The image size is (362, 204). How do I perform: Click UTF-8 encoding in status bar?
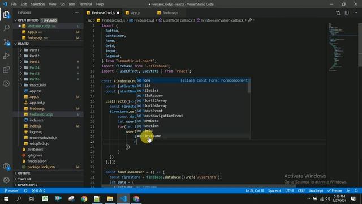coord(290,190)
